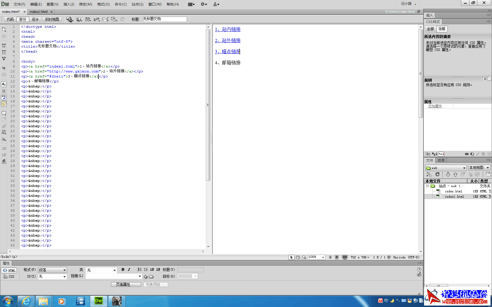Click the file management arrows icon
Image resolution: width=492 pixels, height=307 pixels.
pyautogui.click(x=88, y=19)
